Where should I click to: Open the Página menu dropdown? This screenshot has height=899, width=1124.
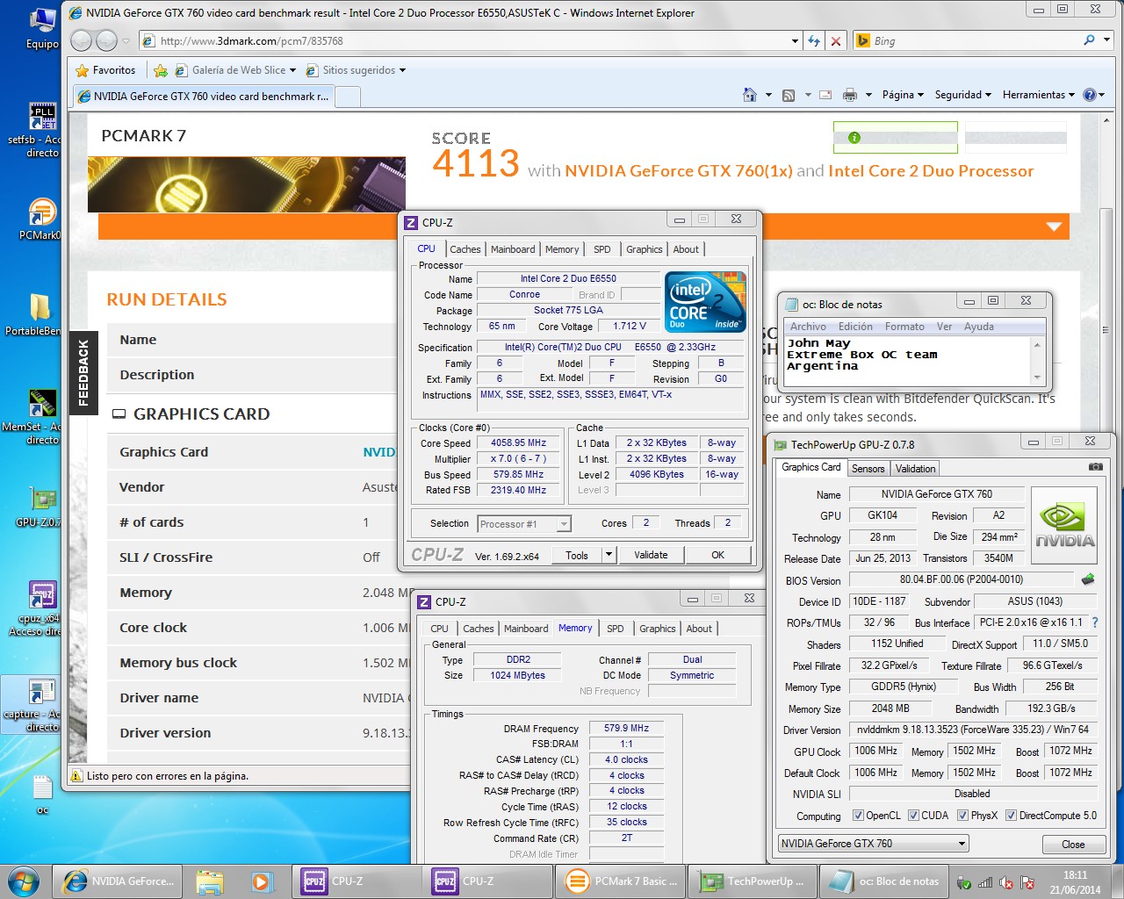click(903, 95)
